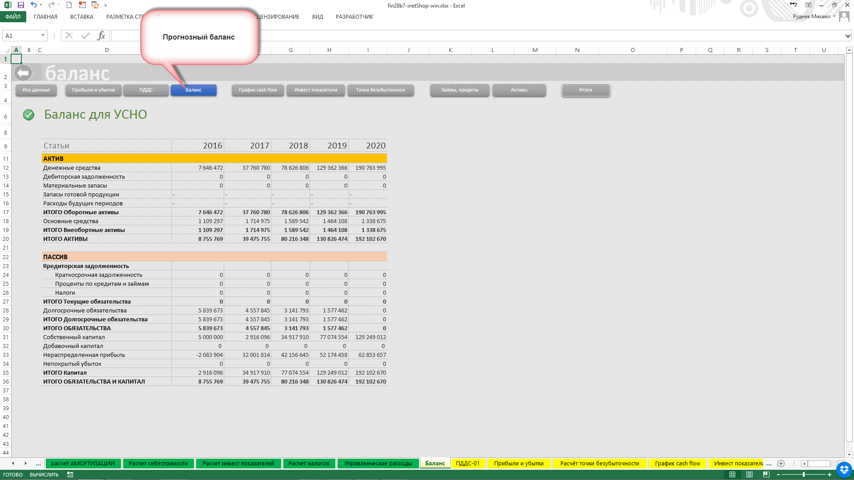Screen dimensions: 854x480
Task: Click the Undo arrow icon
Action: (34, 5)
